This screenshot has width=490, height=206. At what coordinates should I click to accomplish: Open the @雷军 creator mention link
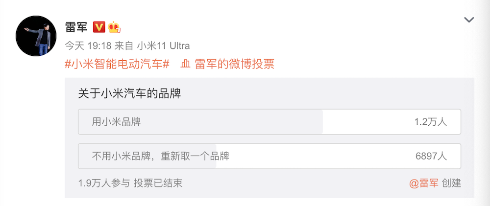tap(424, 183)
